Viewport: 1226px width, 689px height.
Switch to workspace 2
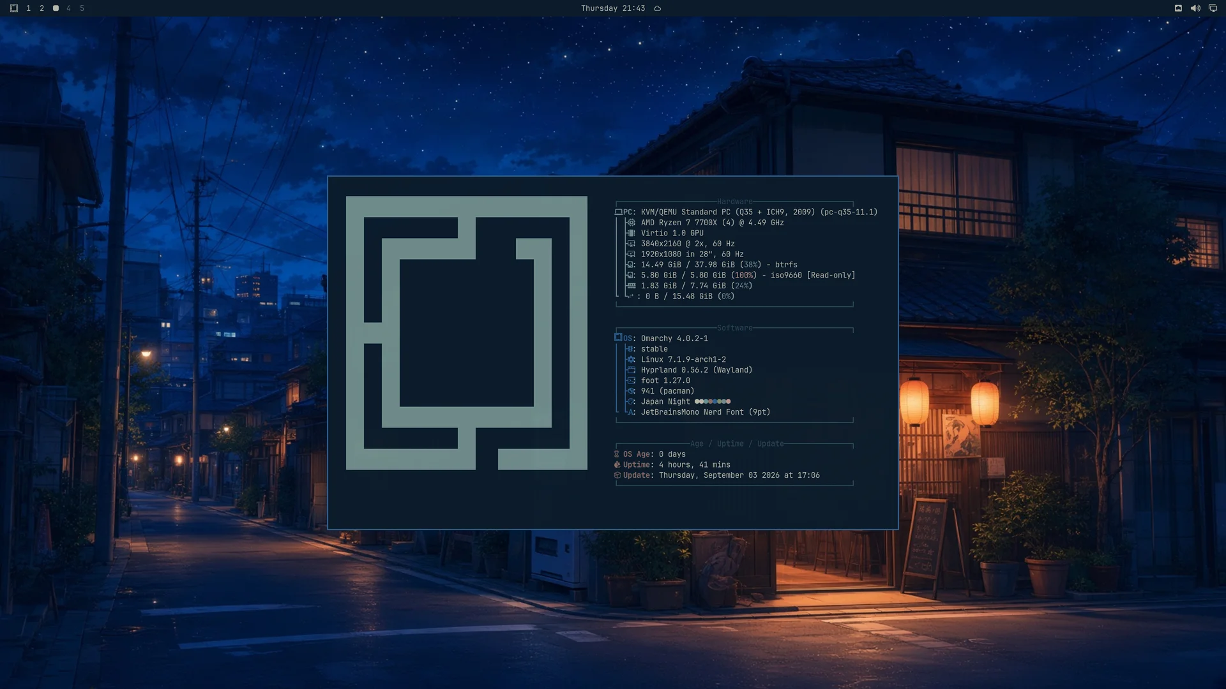pyautogui.click(x=42, y=8)
